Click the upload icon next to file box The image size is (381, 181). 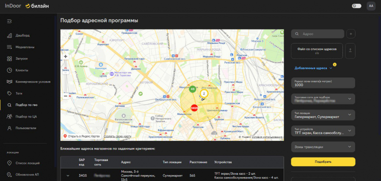(x=351, y=51)
